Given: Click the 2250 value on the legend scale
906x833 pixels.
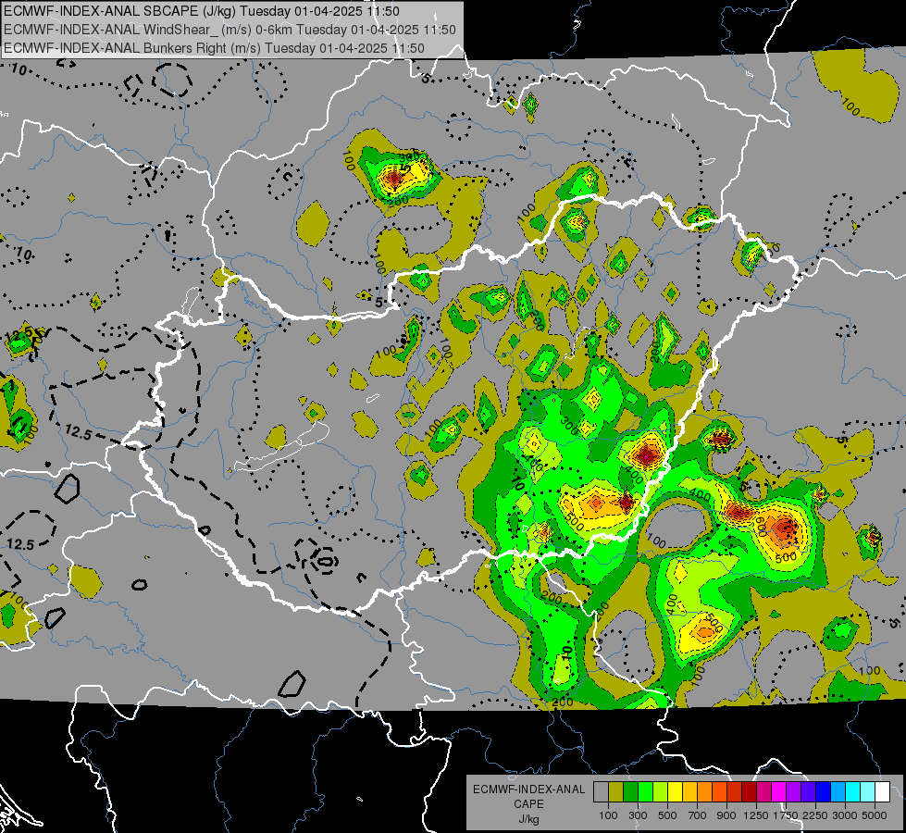Looking at the screenshot, I should tap(815, 815).
